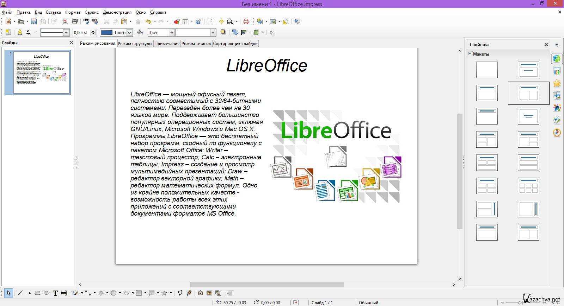The image size is (564, 306).
Task: Click the Undo arrow icon
Action: pos(148,21)
